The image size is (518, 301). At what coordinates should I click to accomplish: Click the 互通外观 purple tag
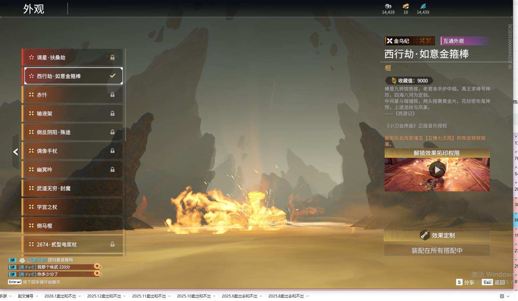[x=464, y=41]
